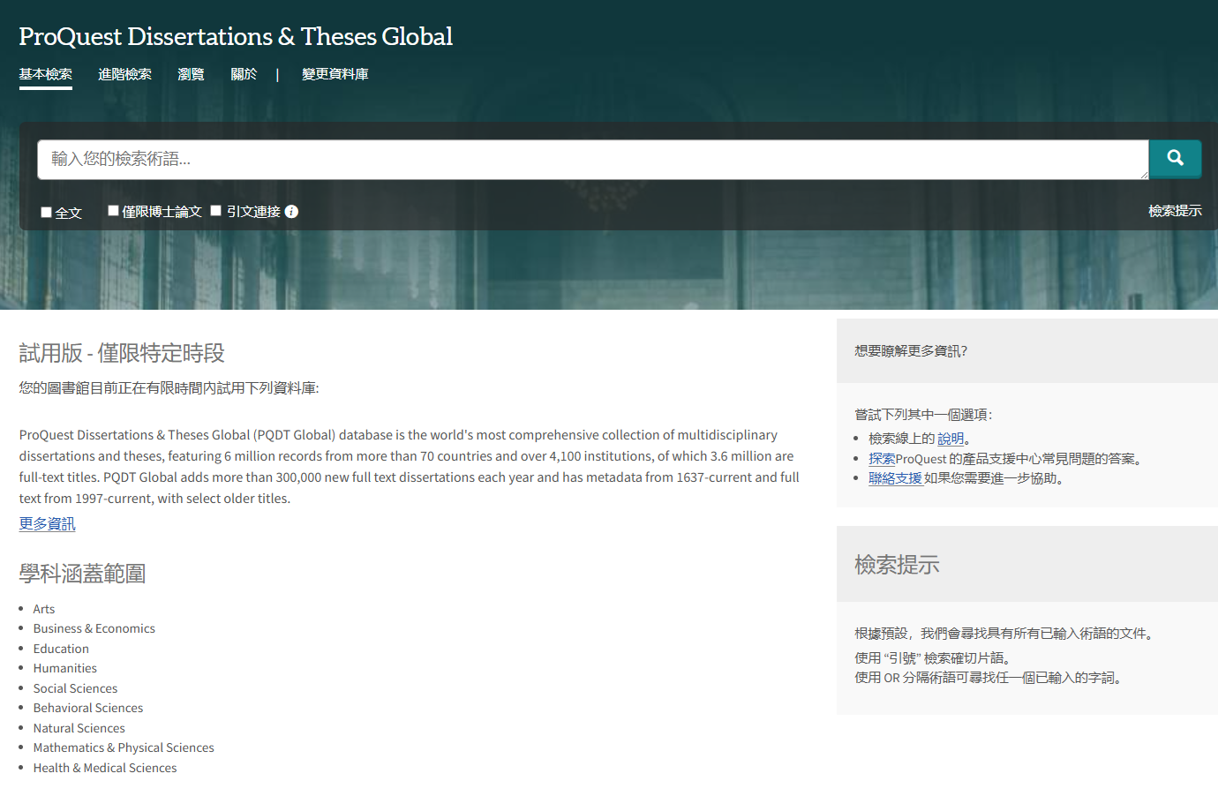Open the 進階檢索 tab

124,74
